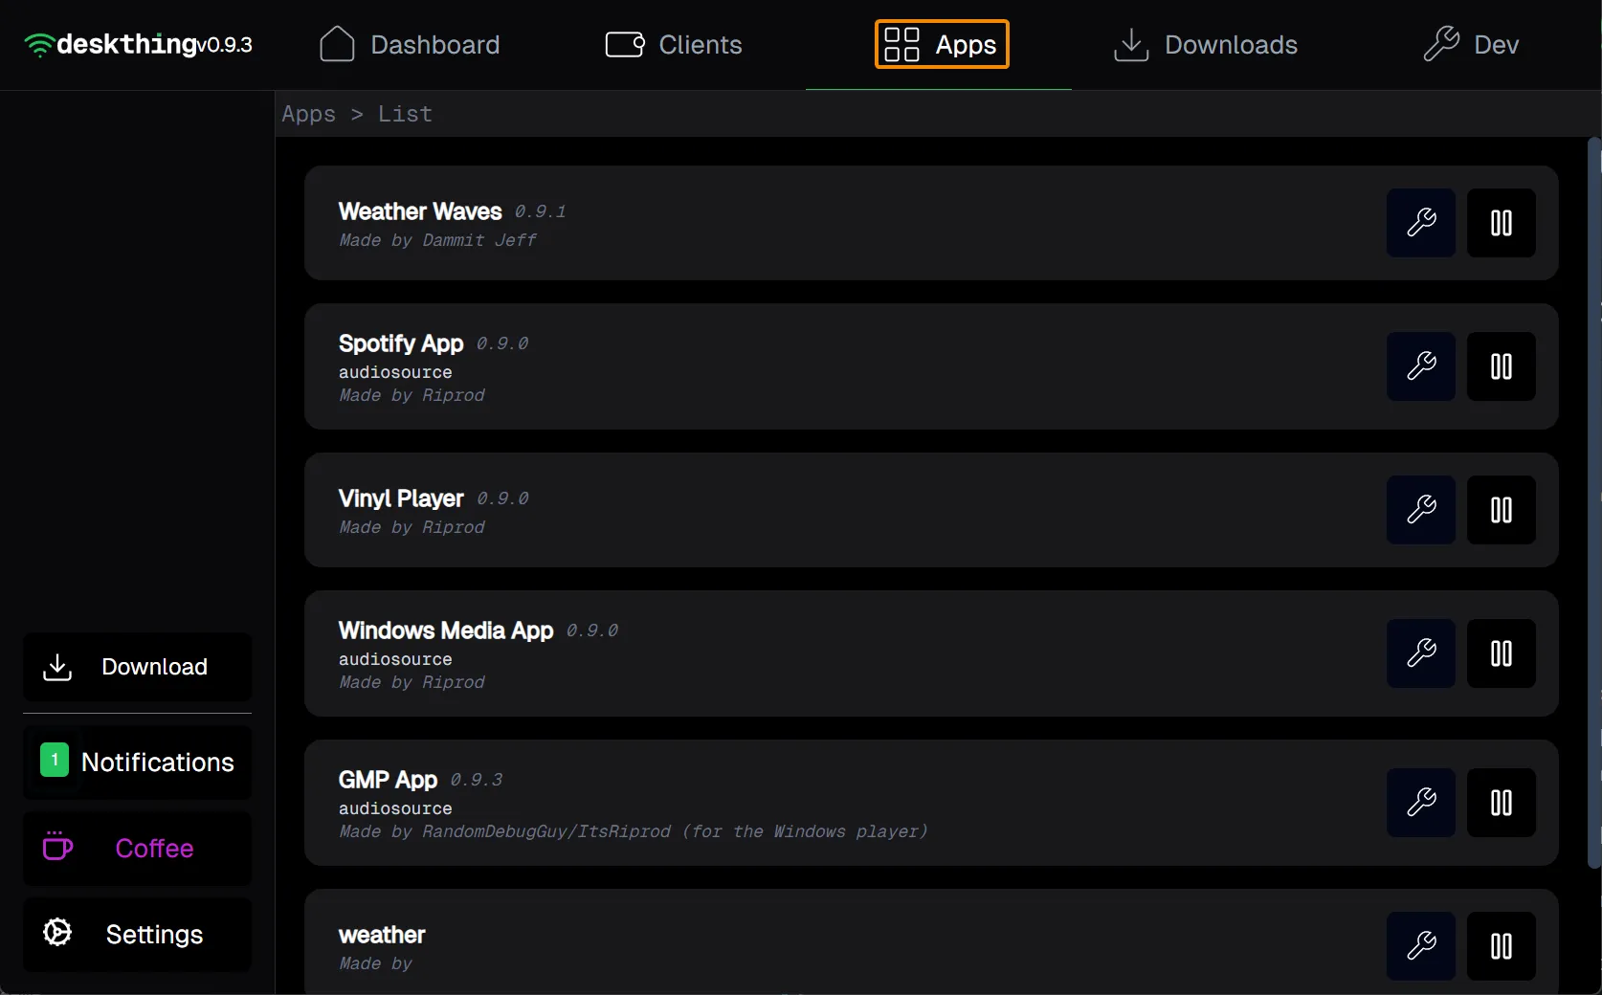Pause the Windows Media App
Image resolution: width=1602 pixels, height=995 pixels.
1502,653
